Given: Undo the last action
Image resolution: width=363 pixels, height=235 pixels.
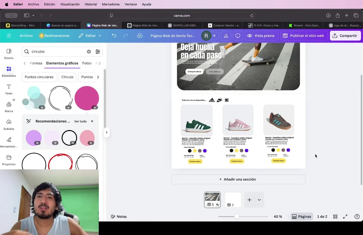Looking at the screenshot, I should click(114, 36).
